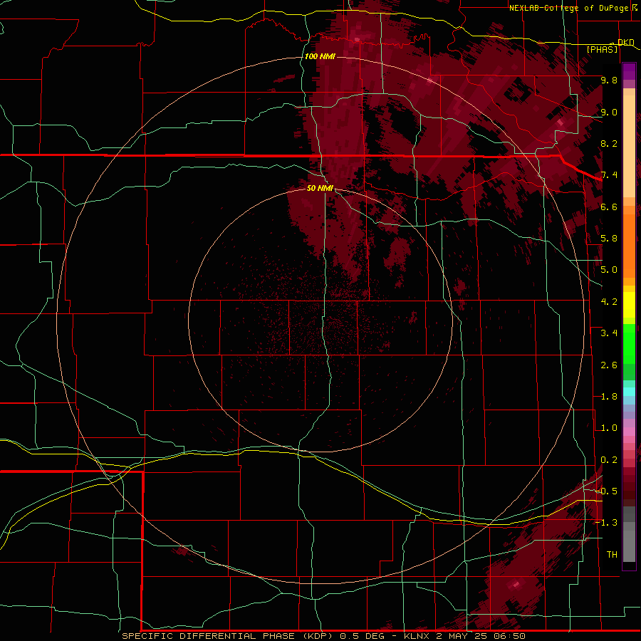Click the 1.8 legend tick label

click(x=609, y=397)
